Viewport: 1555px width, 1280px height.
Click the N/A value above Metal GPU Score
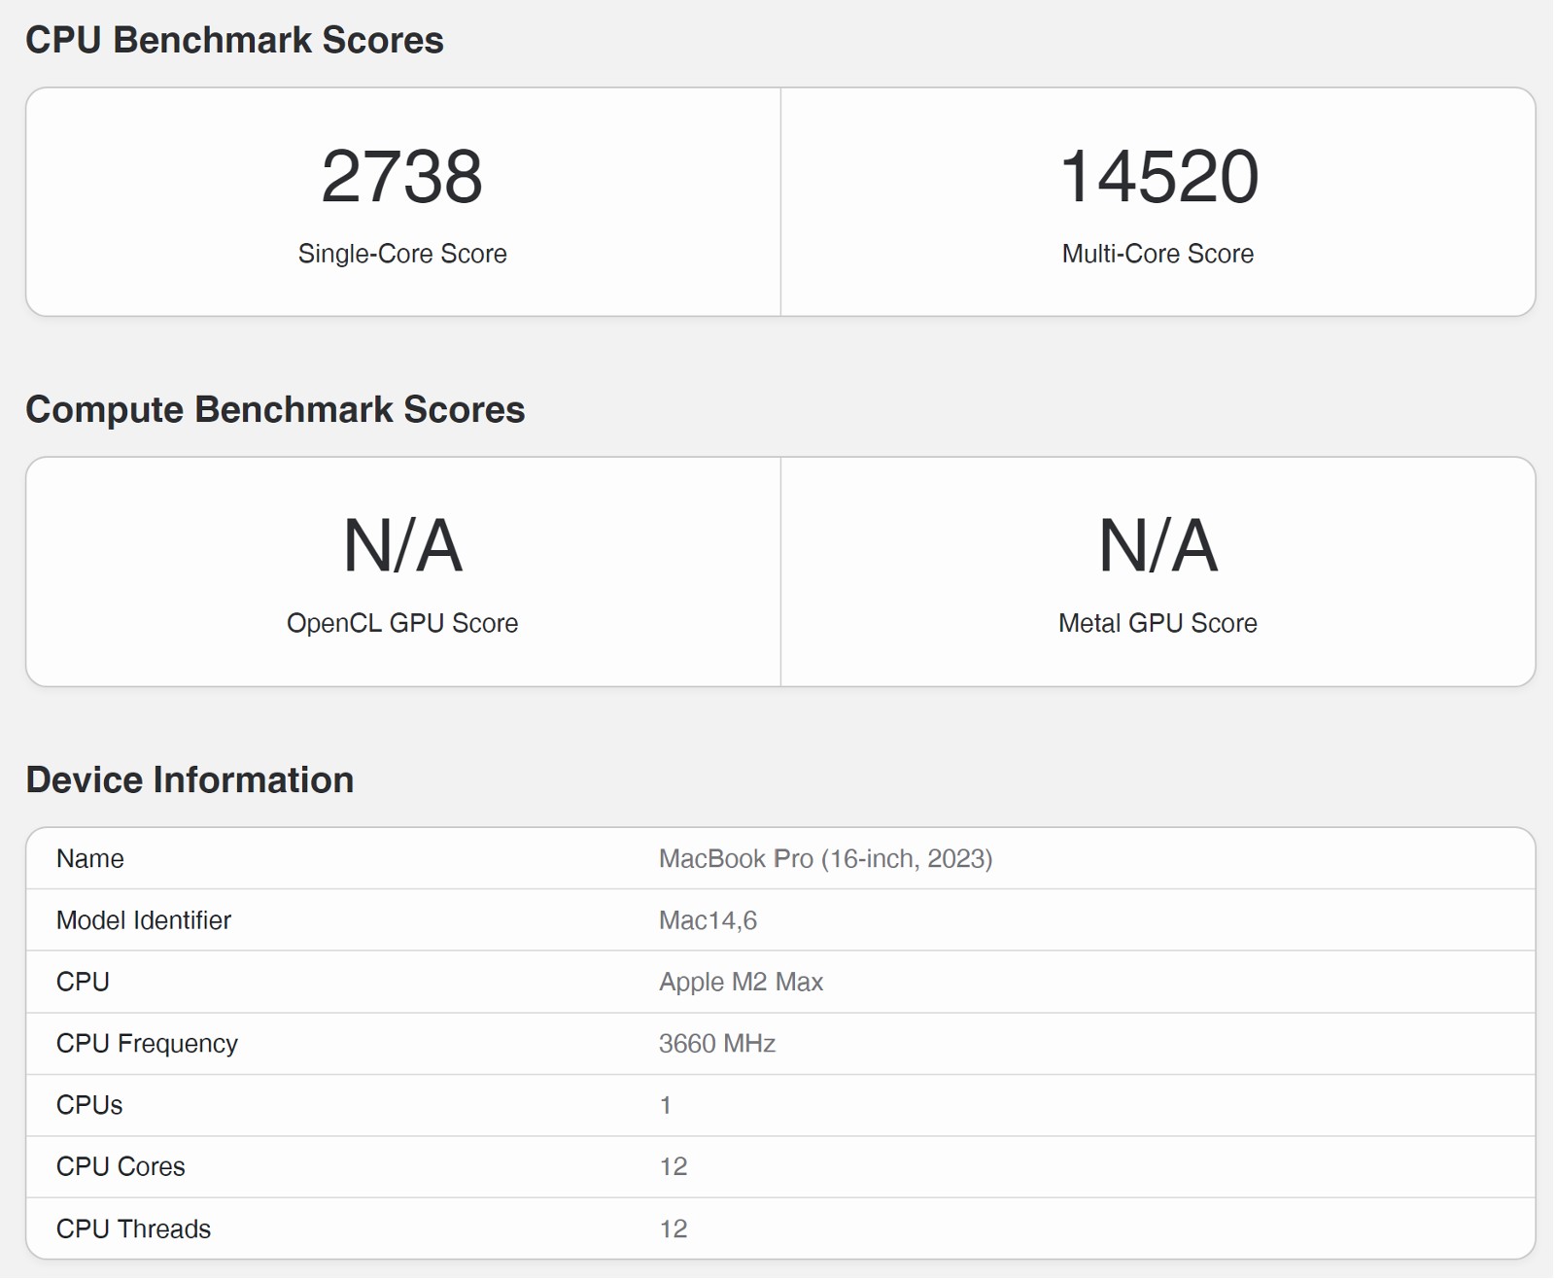click(1158, 545)
